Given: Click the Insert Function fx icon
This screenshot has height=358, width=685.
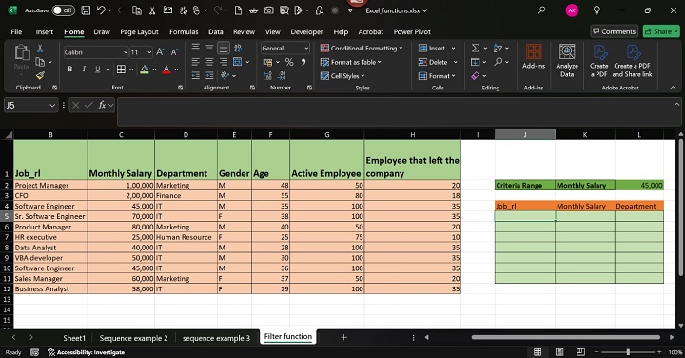Looking at the screenshot, I should click(x=102, y=105).
